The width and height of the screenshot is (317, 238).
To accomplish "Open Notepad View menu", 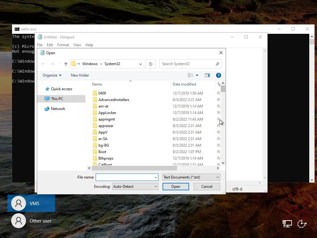I will 77,45.
